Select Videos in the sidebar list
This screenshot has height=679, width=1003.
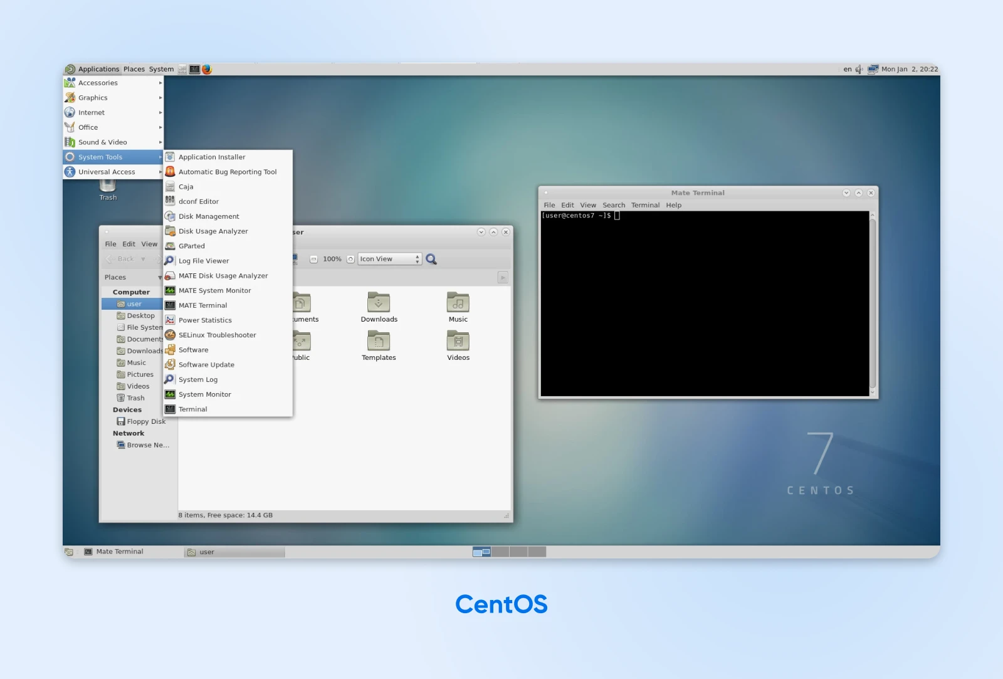pyautogui.click(x=134, y=387)
